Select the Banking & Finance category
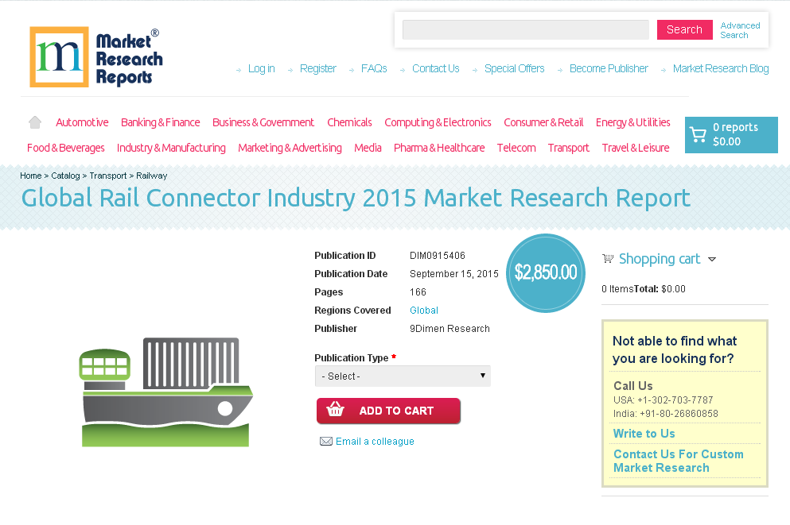The height and width of the screenshot is (525, 790). click(x=160, y=122)
